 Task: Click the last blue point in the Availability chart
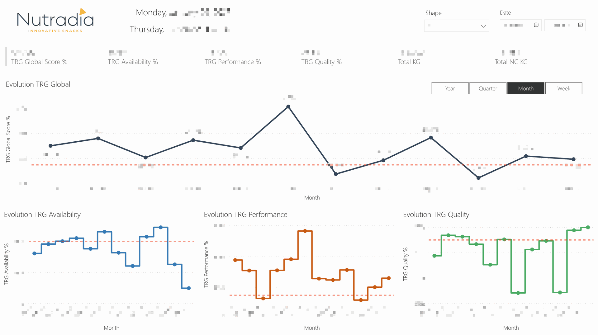tap(189, 288)
